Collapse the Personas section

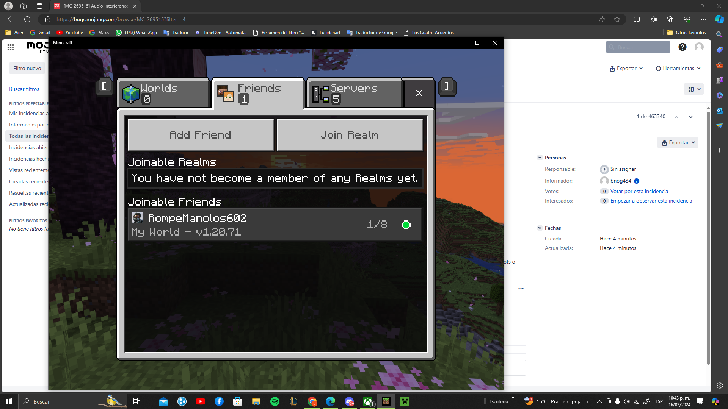coord(540,158)
